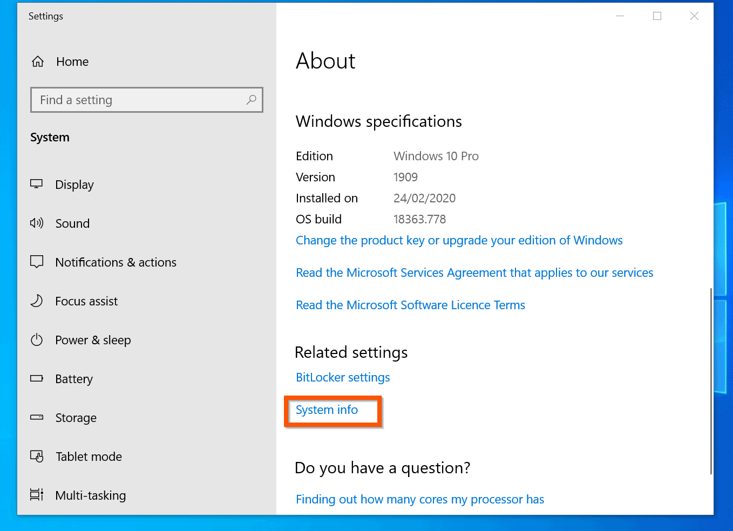Click the Notifications & actions bell icon
733x531 pixels.
[x=36, y=262]
